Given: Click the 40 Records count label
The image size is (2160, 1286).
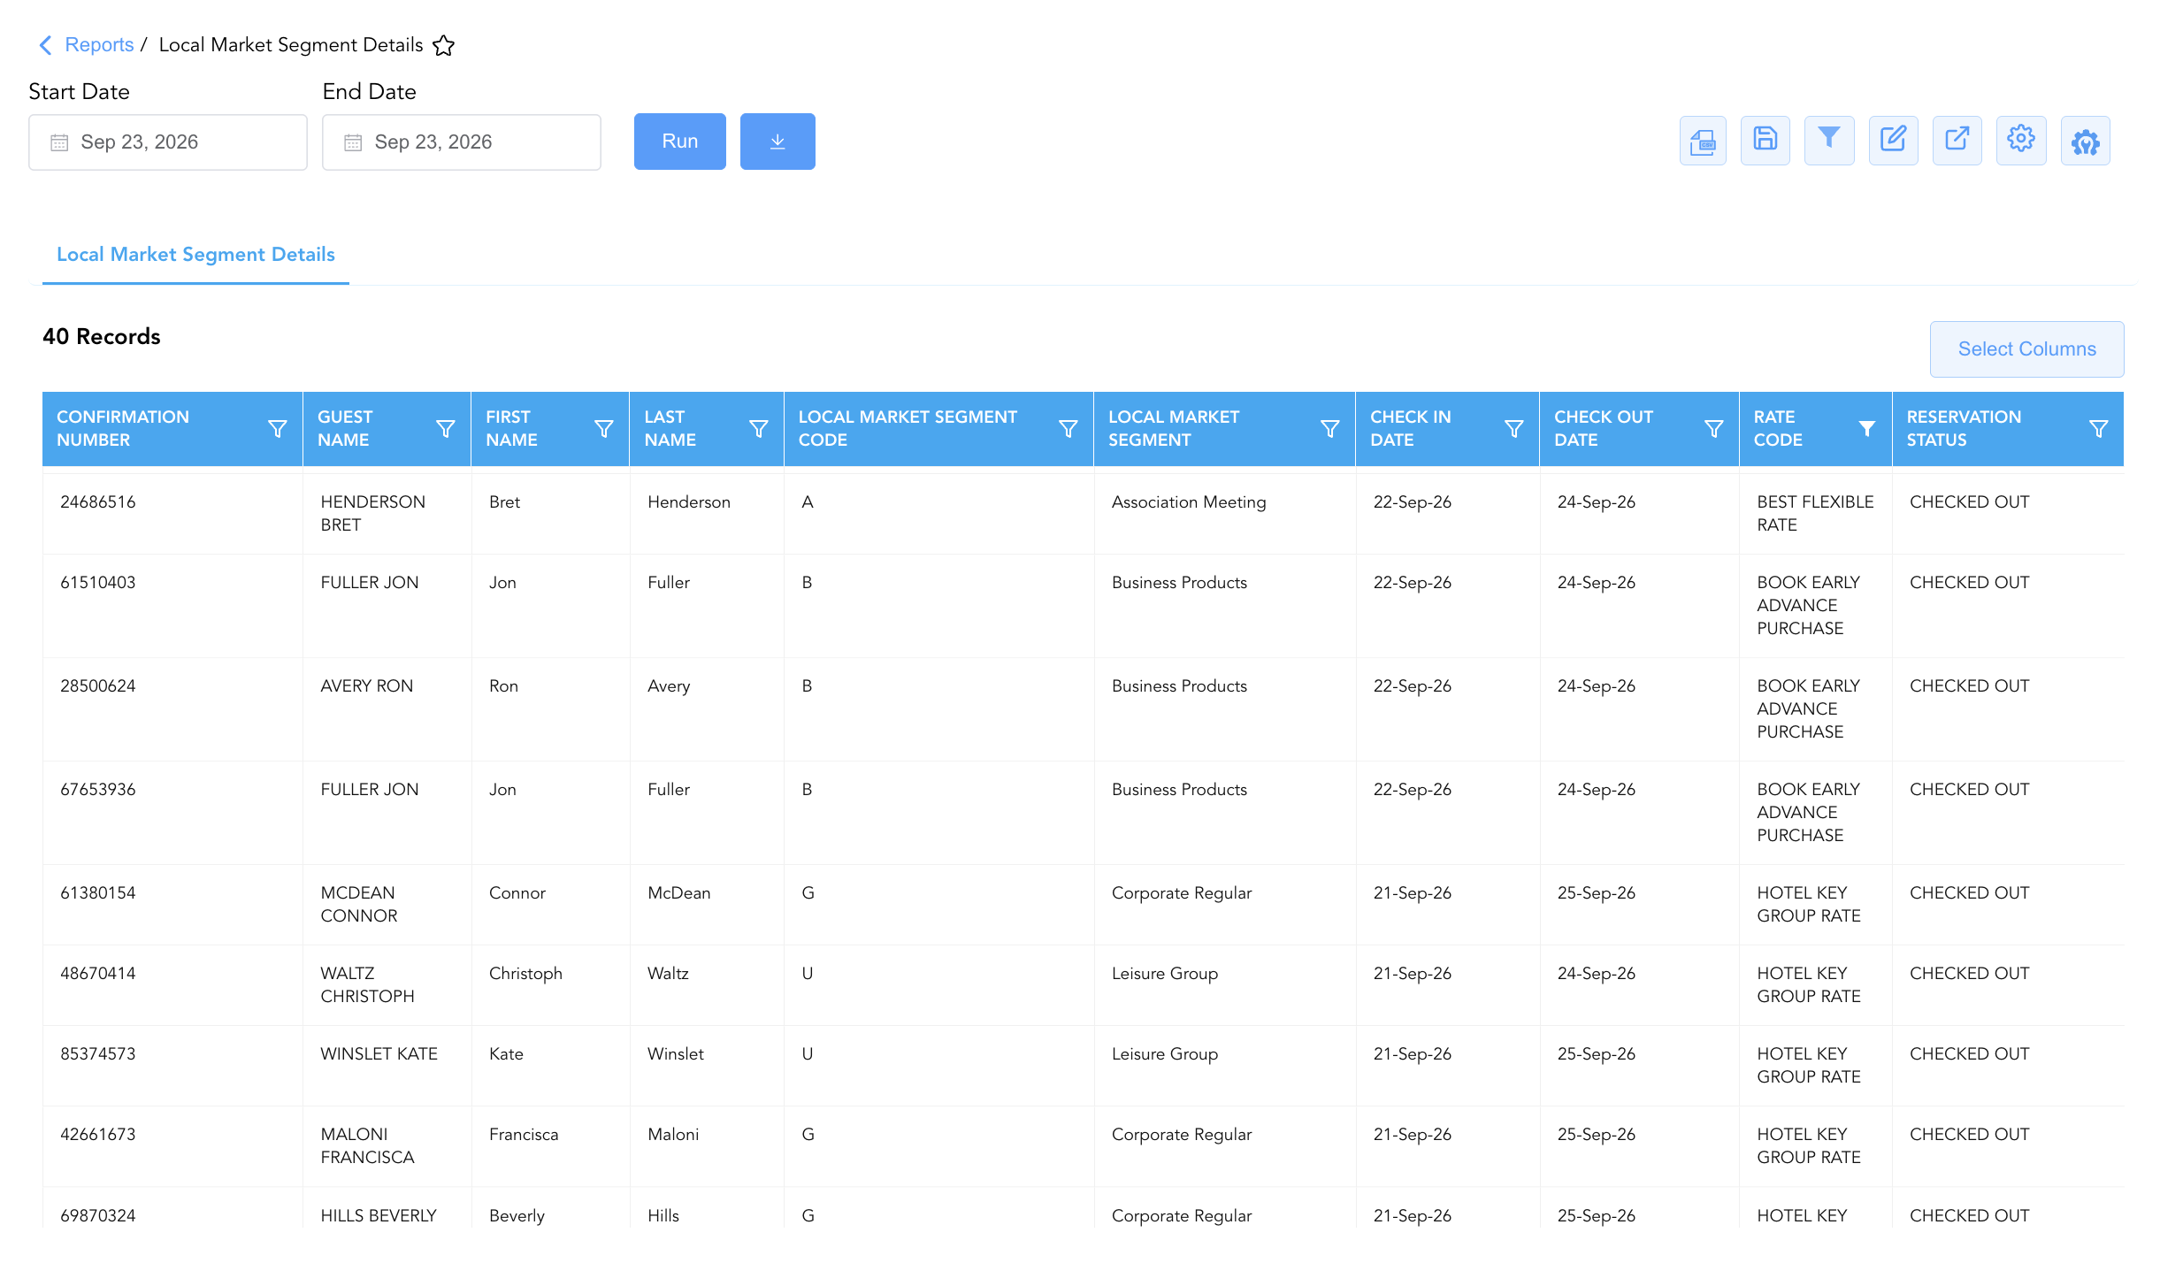Looking at the screenshot, I should [102, 337].
